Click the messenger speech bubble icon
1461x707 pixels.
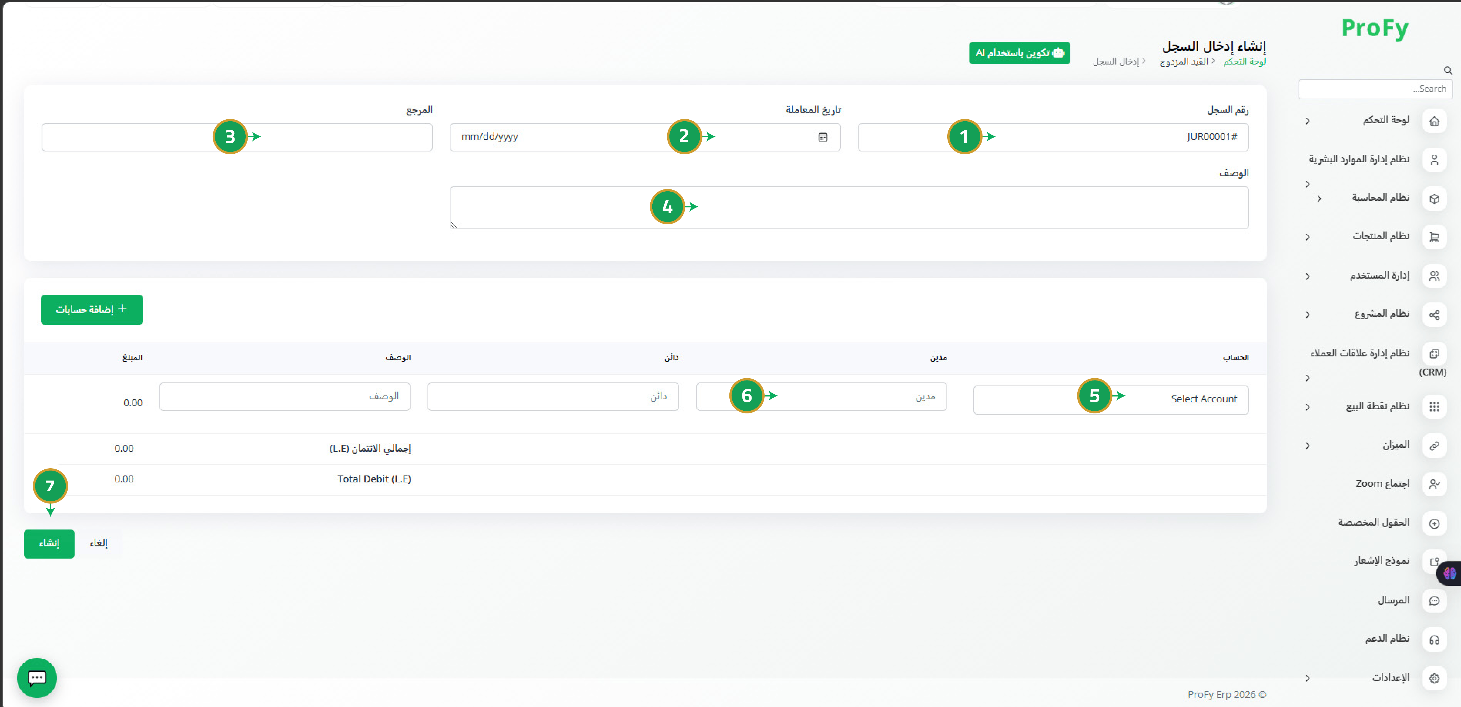tap(1434, 601)
